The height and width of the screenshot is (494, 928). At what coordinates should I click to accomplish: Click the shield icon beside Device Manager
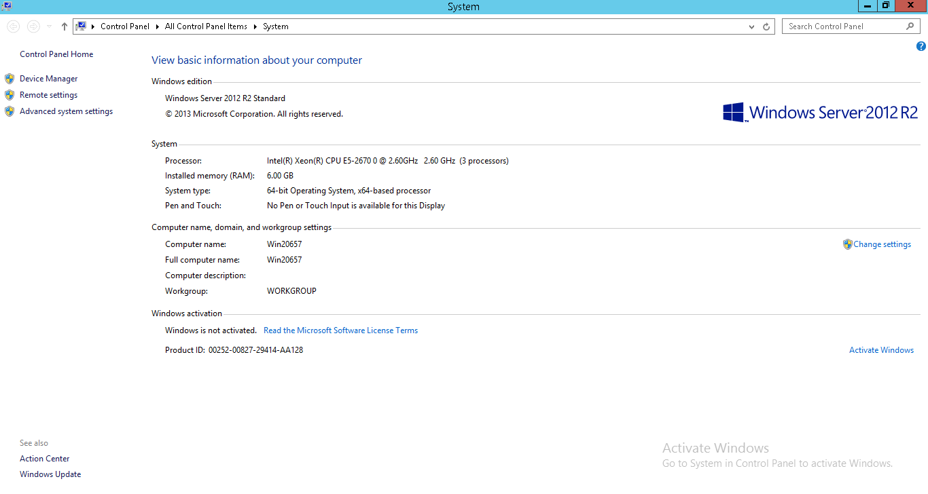pyautogui.click(x=10, y=79)
